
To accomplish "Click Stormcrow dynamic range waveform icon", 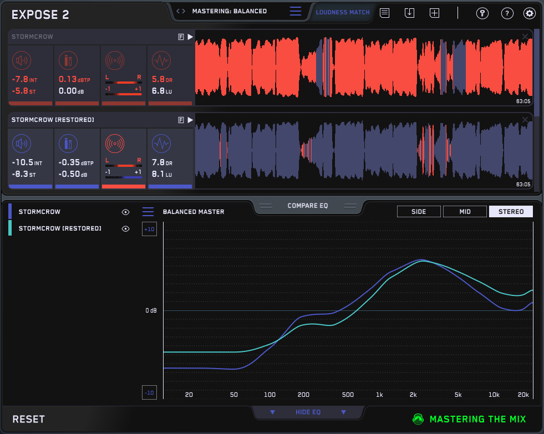I will click(161, 60).
